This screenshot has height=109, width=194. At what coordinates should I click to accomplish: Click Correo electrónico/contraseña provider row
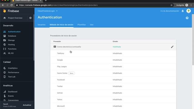(x=113, y=47)
